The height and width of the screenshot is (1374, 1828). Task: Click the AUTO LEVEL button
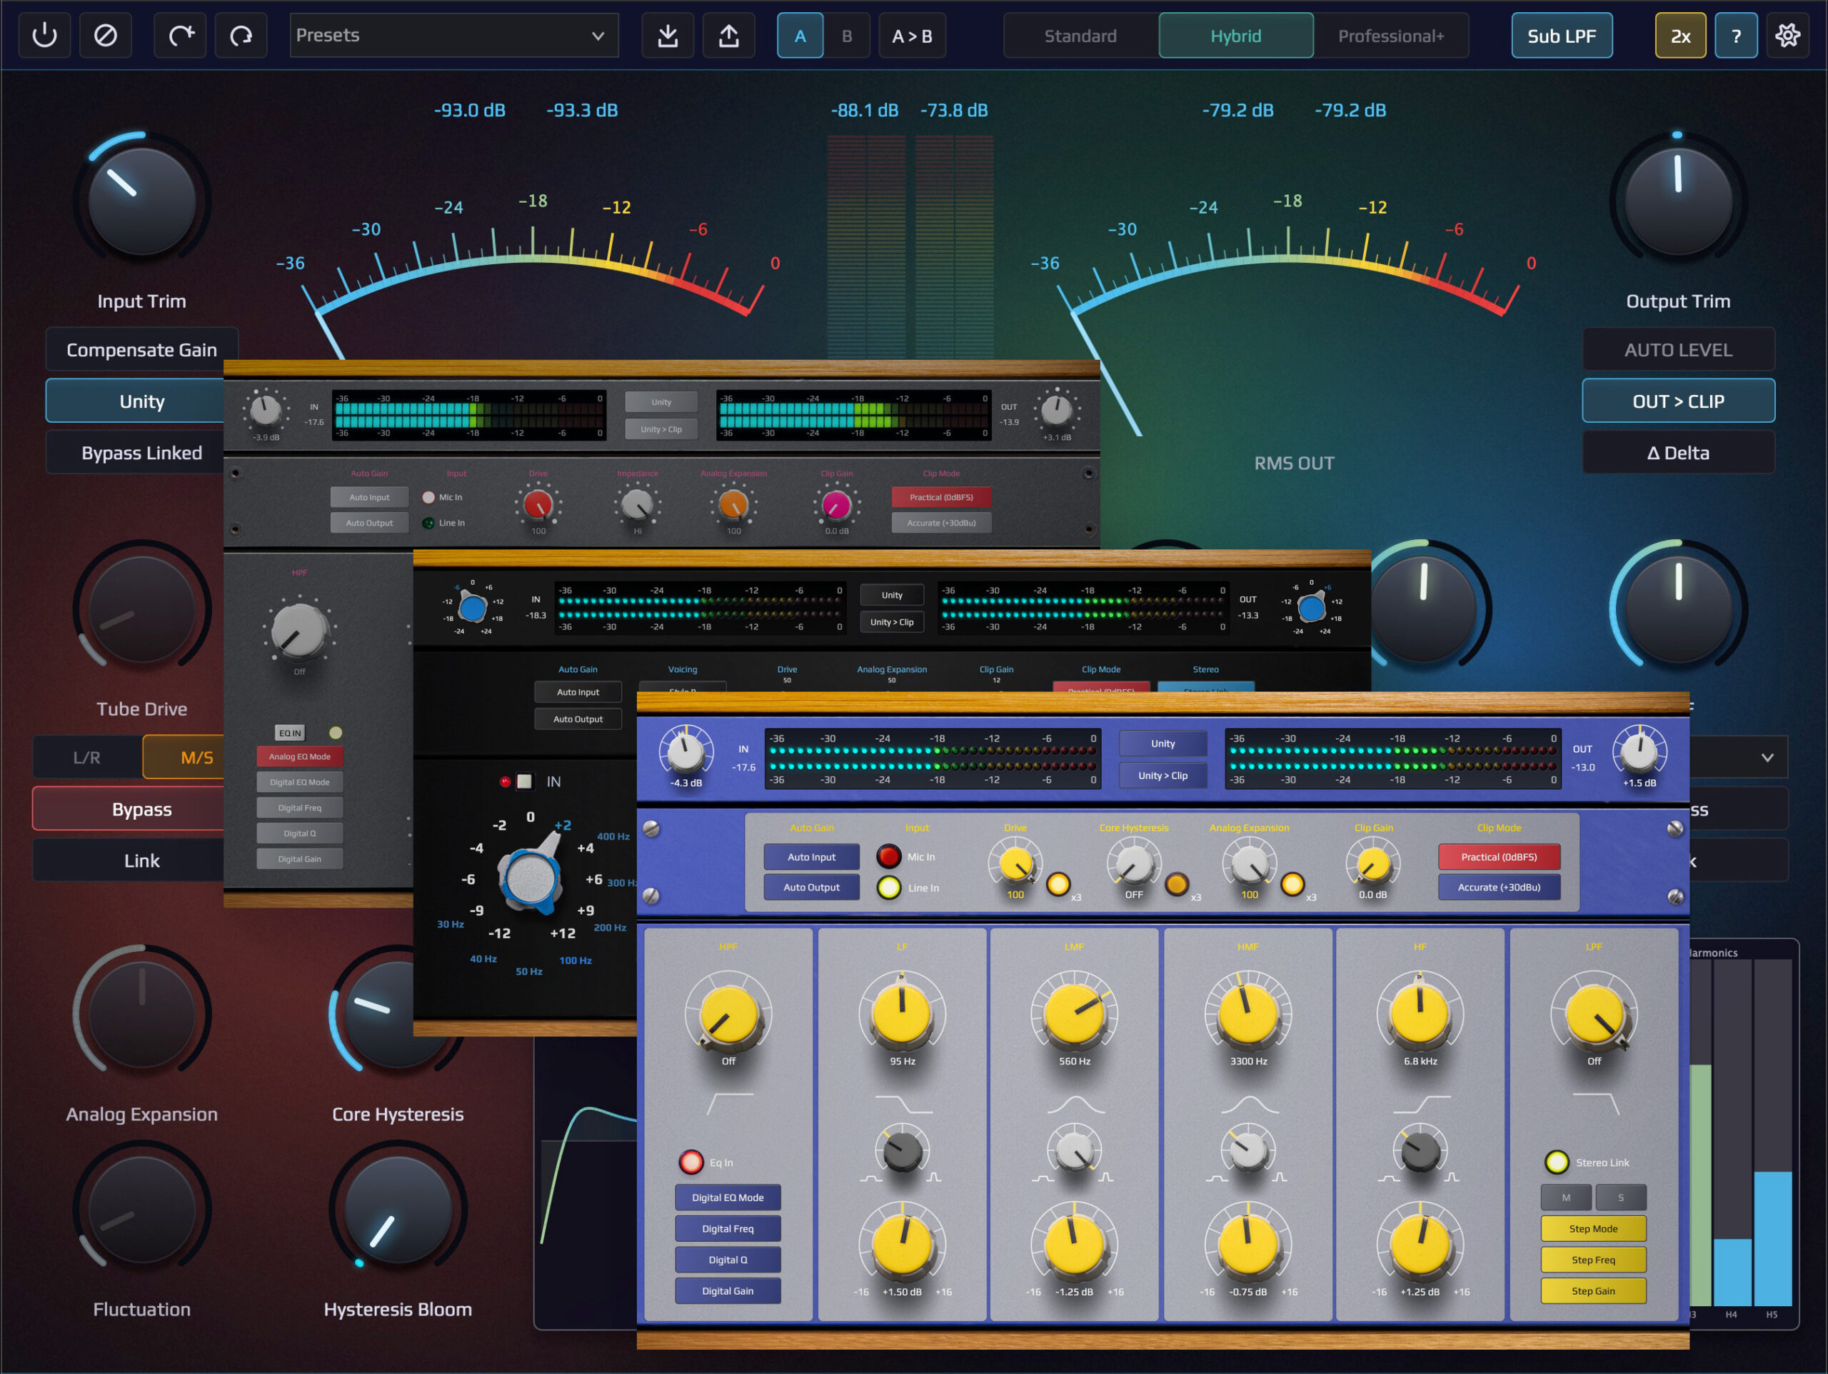click(x=1679, y=350)
